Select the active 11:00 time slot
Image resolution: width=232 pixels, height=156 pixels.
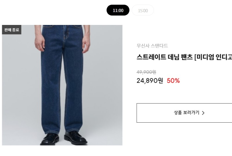[x=118, y=10]
